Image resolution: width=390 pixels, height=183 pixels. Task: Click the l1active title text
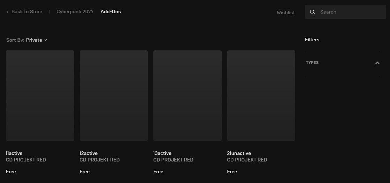[14, 153]
